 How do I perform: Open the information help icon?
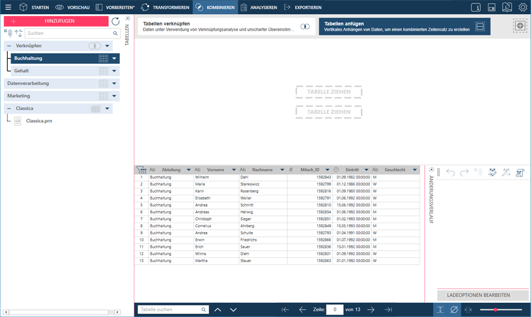(x=476, y=7)
